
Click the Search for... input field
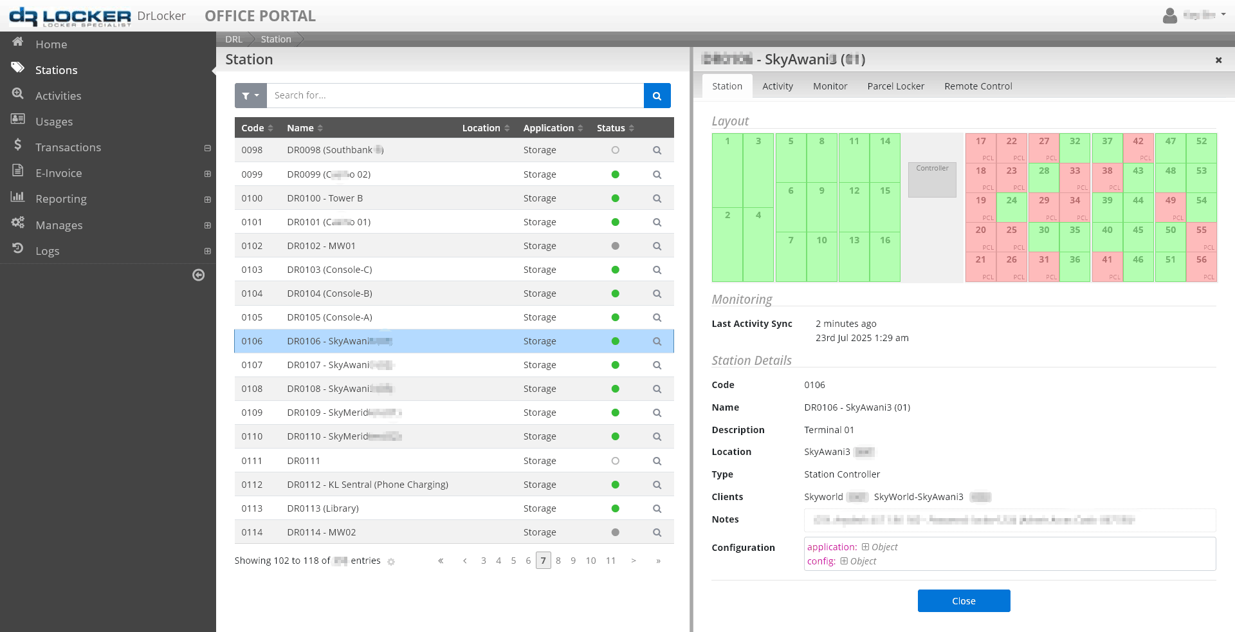tap(455, 96)
